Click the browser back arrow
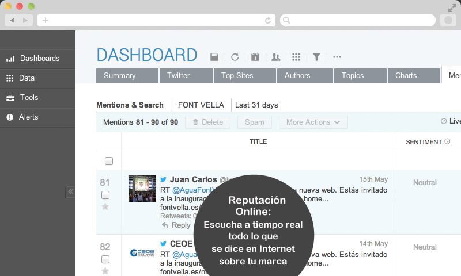 [12, 20]
